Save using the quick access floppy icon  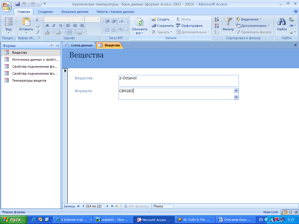18,3
